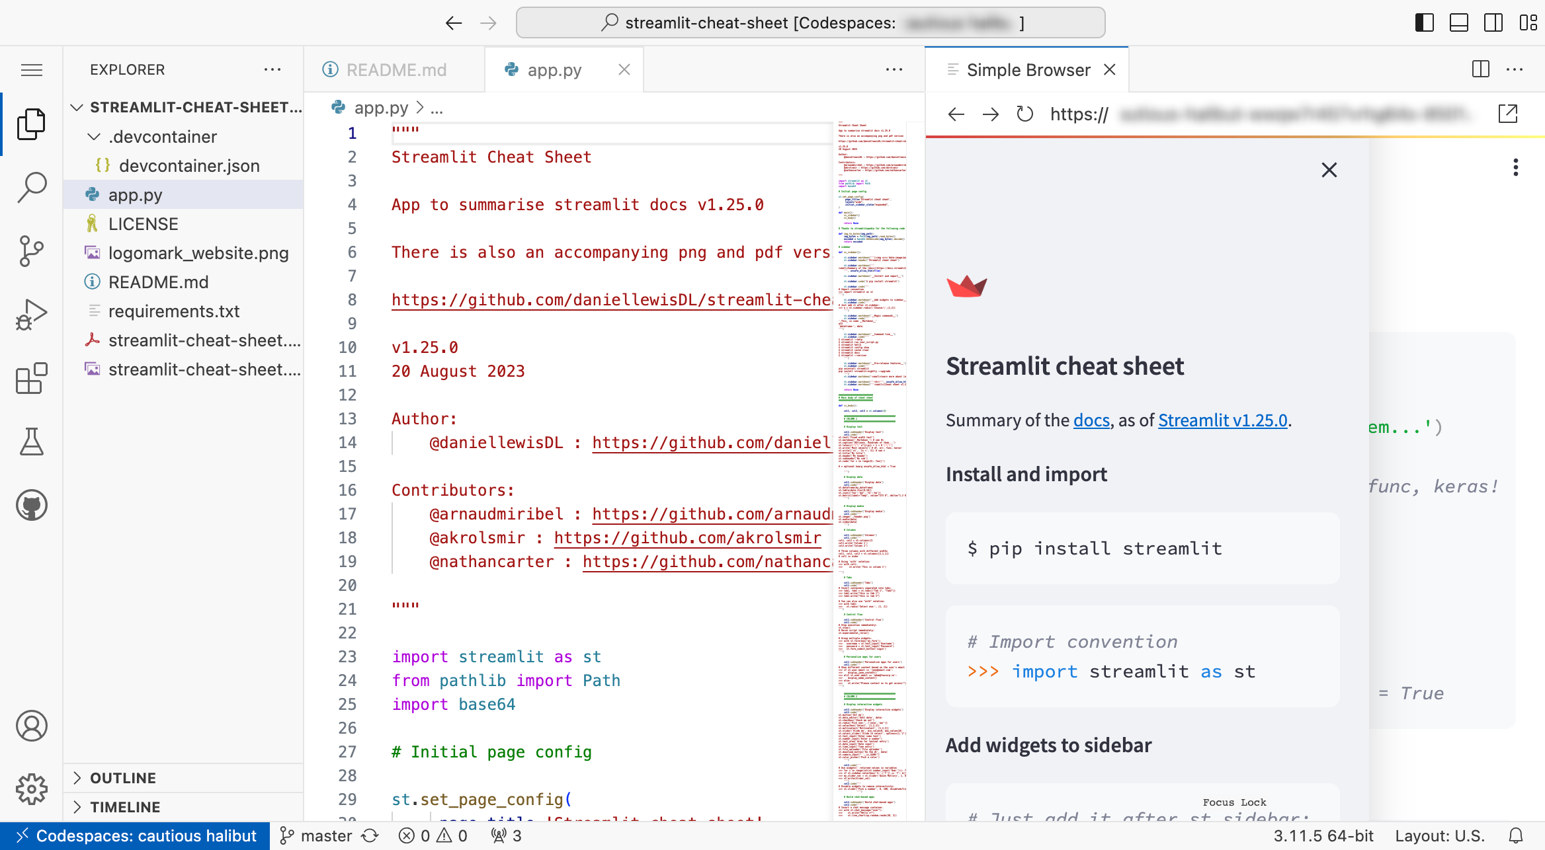Show errors and warnings count
1545x850 pixels.
[433, 836]
